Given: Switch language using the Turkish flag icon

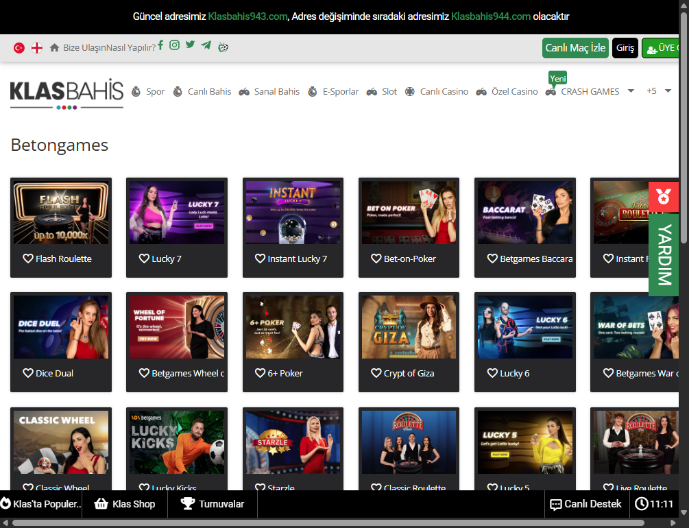Looking at the screenshot, I should (x=19, y=48).
